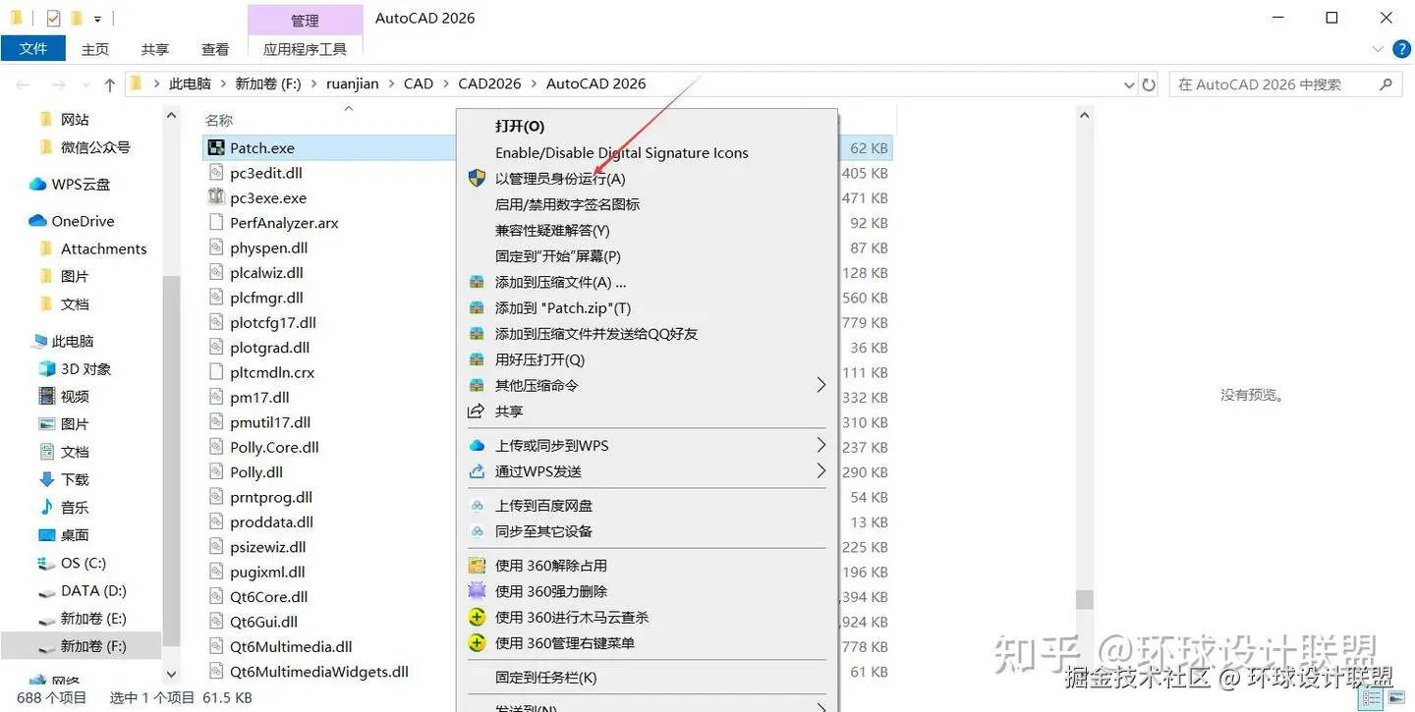Screen dimensions: 1415x712
Task: Click the search magnifier icon in search box
Action: [x=1387, y=84]
